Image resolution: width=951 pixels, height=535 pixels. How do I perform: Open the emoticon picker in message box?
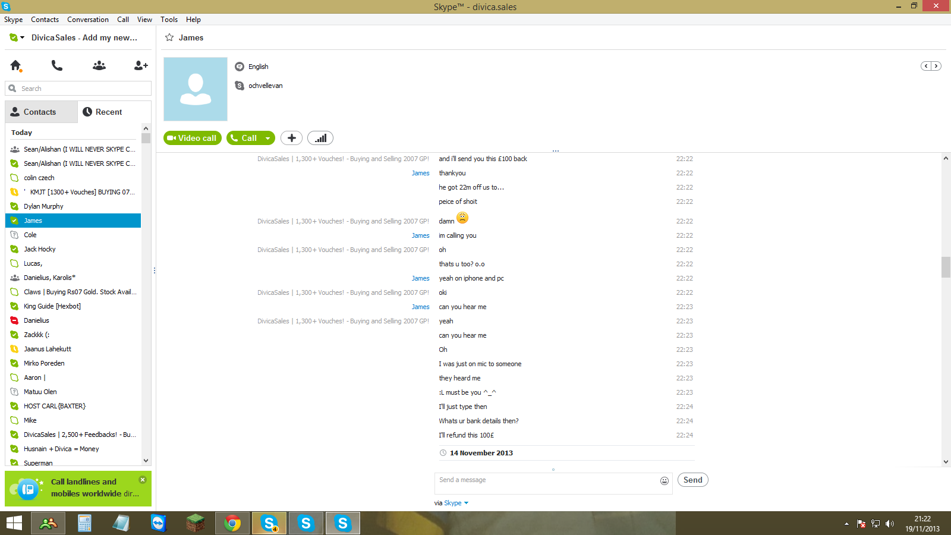tap(665, 481)
